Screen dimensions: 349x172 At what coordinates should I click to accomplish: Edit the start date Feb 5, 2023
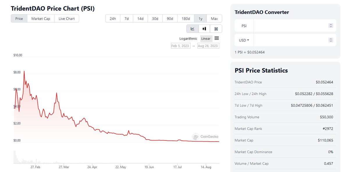(181, 46)
